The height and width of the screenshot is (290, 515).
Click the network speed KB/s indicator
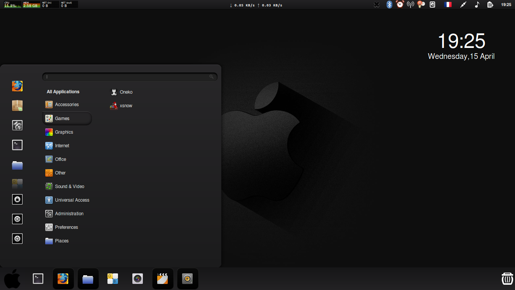(256, 5)
